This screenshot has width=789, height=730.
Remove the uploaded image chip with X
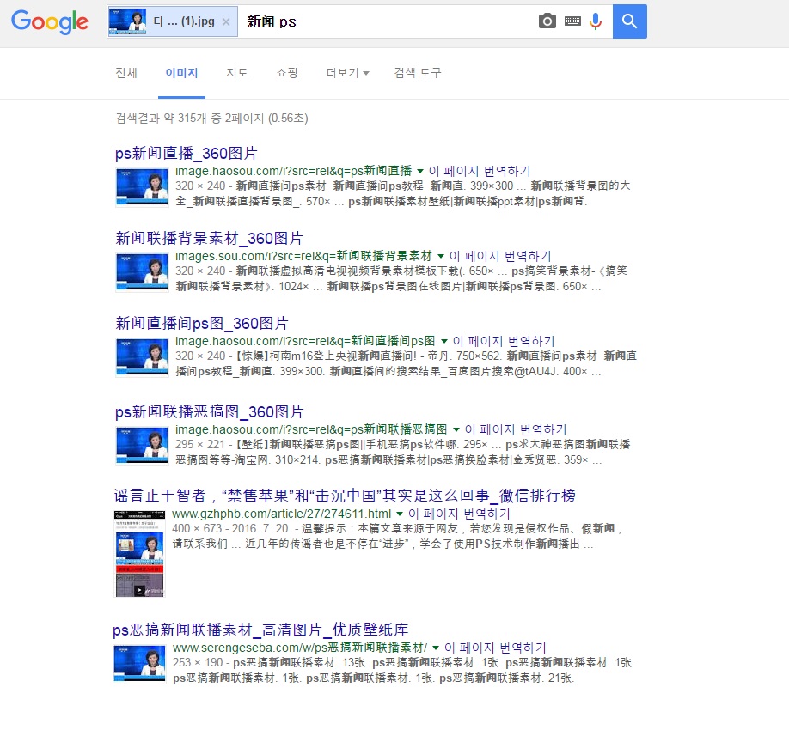coord(226,21)
